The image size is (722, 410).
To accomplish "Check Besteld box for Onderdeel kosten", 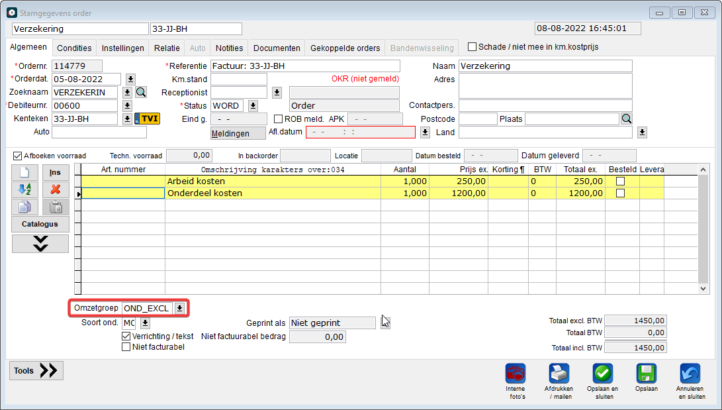I will 620,193.
